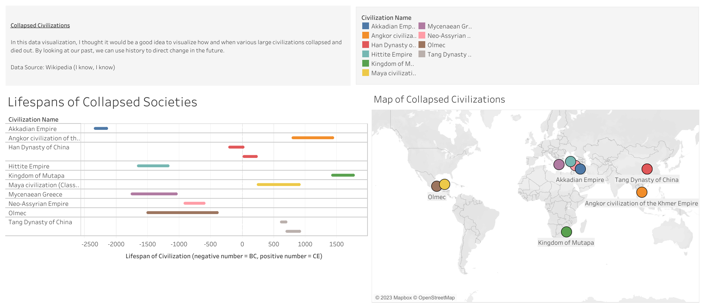Select the Tang Dynasty gray legend swatch
Screen dimensions: 705x308
(x=422, y=54)
